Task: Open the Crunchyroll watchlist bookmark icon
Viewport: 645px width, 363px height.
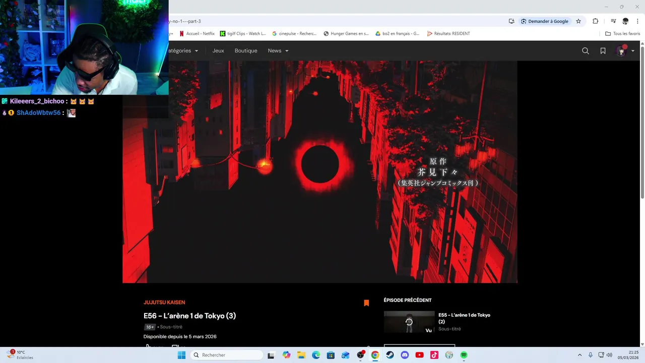Action: pyautogui.click(x=603, y=51)
